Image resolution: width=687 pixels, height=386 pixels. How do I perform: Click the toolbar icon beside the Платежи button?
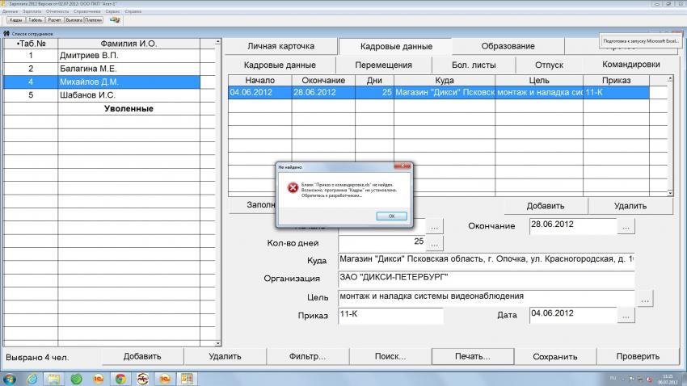(114, 19)
